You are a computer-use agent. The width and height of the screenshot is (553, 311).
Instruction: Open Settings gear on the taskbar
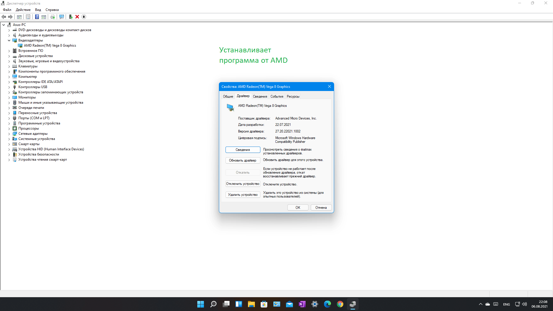315,304
